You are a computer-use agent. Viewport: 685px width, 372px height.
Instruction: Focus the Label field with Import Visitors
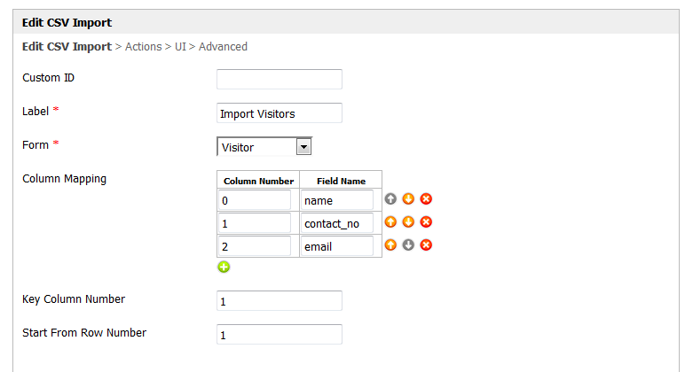pos(279,113)
